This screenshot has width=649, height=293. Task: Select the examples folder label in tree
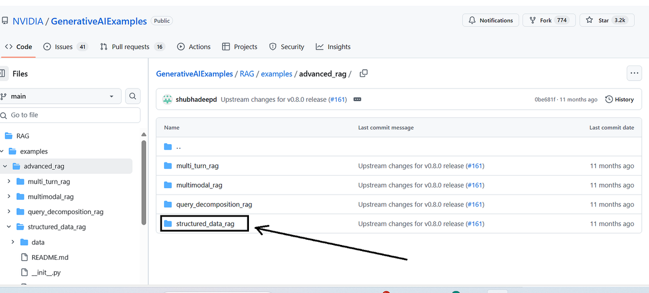(33, 151)
